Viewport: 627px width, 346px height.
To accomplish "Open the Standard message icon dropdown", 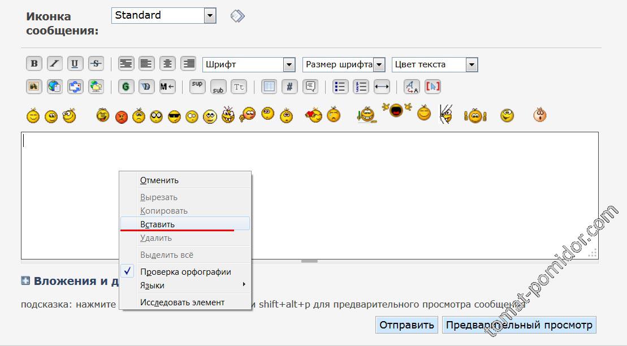I will tap(210, 16).
